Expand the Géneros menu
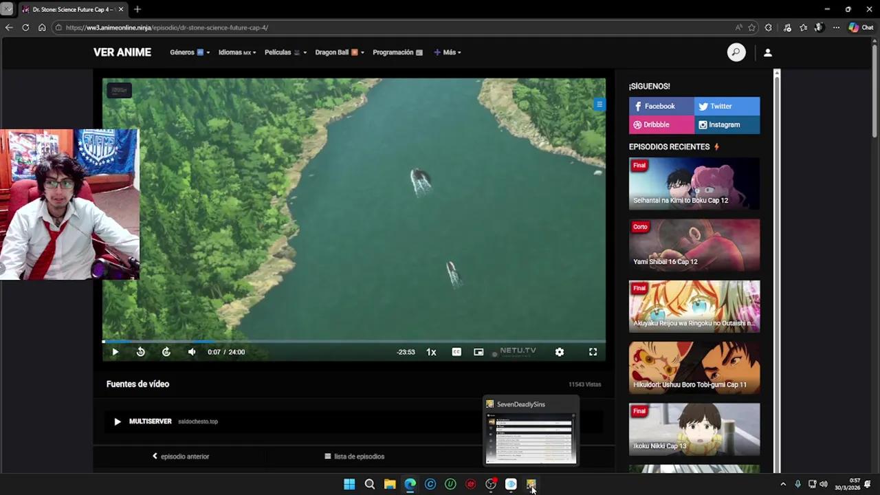This screenshot has height=495, width=880. click(190, 52)
